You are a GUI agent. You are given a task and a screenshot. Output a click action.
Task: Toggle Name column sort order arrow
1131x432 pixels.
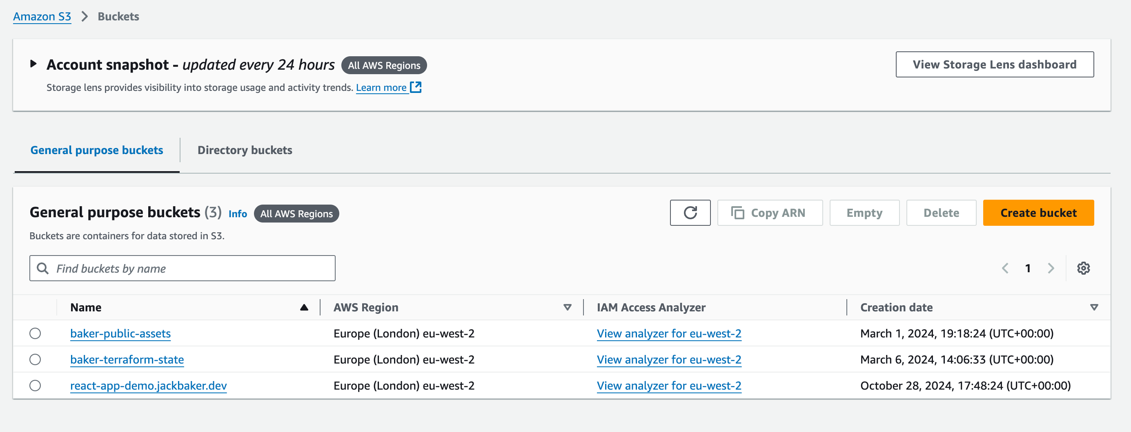click(304, 308)
